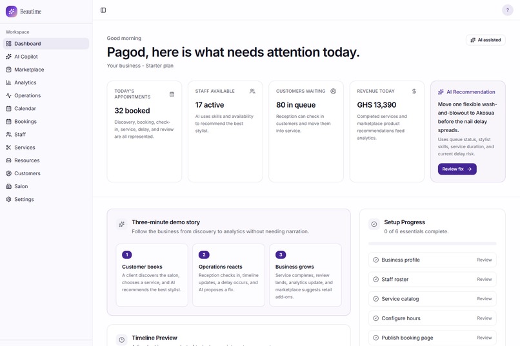Click user icon on Customers Waiting card

coord(334,91)
